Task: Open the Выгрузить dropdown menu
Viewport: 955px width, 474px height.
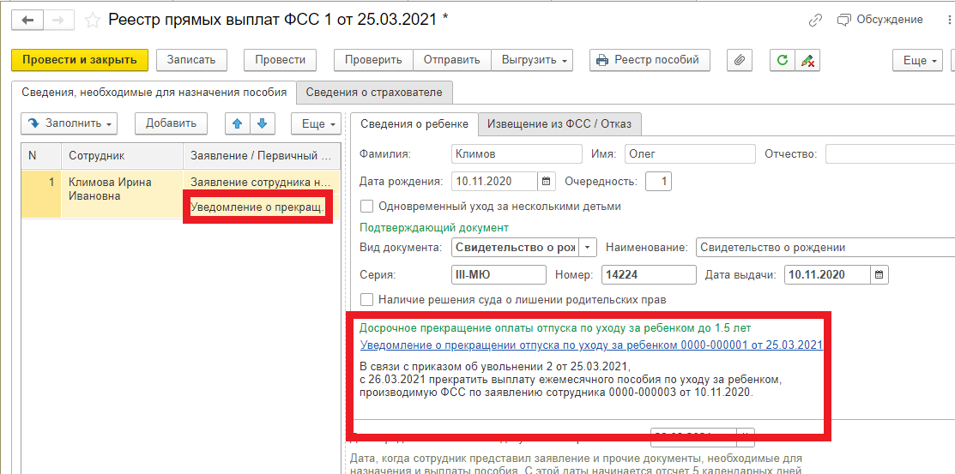Action: click(x=532, y=60)
